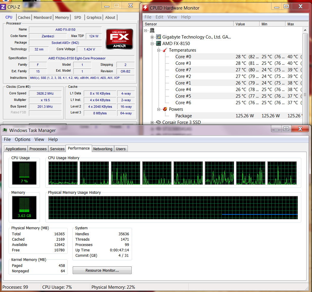This screenshot has height=292, width=312.
Task: Click the Powers flame icon
Action: click(x=165, y=109)
